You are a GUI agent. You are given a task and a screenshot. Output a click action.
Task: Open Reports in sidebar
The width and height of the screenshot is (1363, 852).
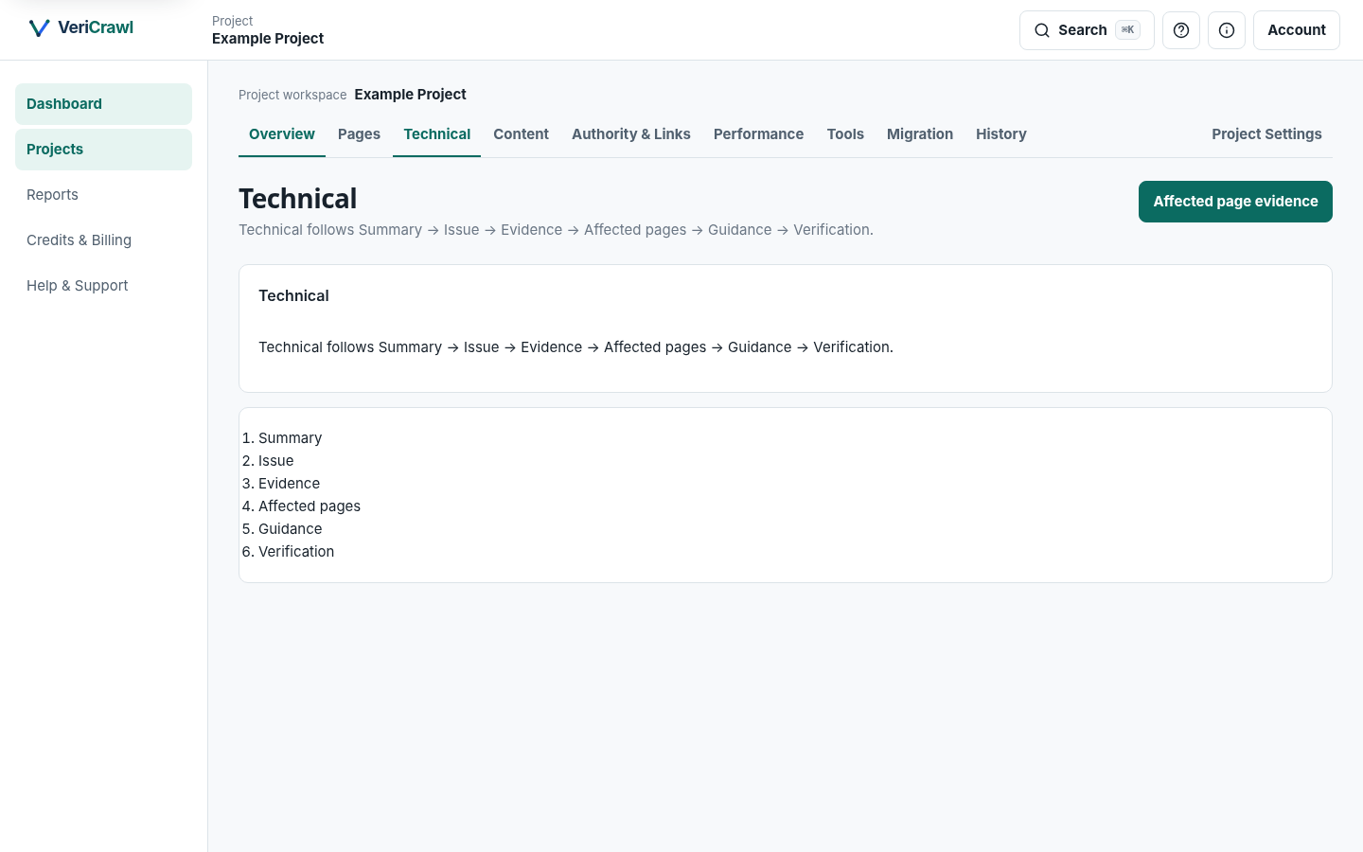coord(103,195)
